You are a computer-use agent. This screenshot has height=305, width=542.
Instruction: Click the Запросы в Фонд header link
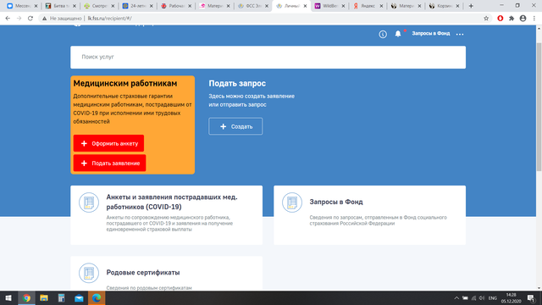pos(431,34)
